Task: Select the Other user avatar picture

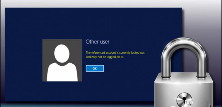Action: pos(62,60)
